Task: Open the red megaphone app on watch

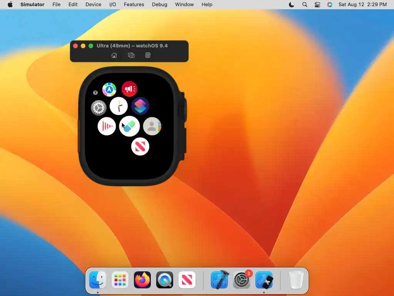Action: pyautogui.click(x=129, y=89)
